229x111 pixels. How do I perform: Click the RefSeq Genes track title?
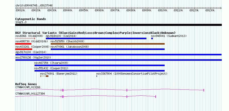(26, 84)
